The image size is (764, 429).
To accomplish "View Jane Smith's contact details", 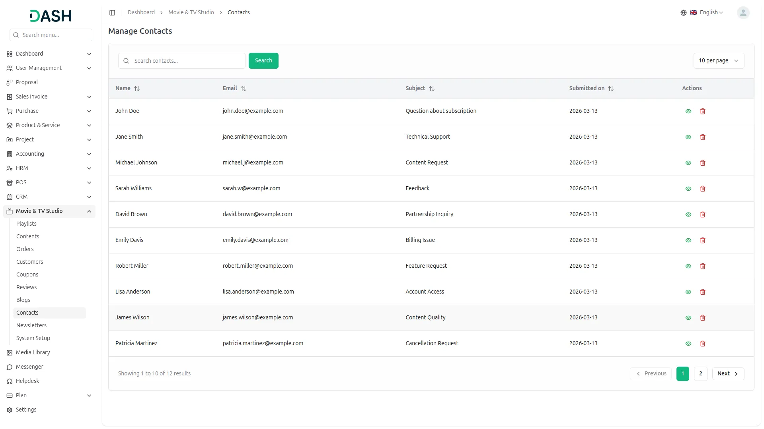I will pos(688,137).
